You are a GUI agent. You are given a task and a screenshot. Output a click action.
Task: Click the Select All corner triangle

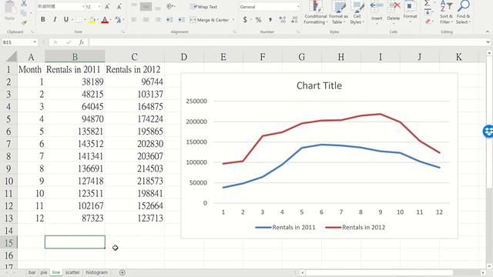point(12,56)
